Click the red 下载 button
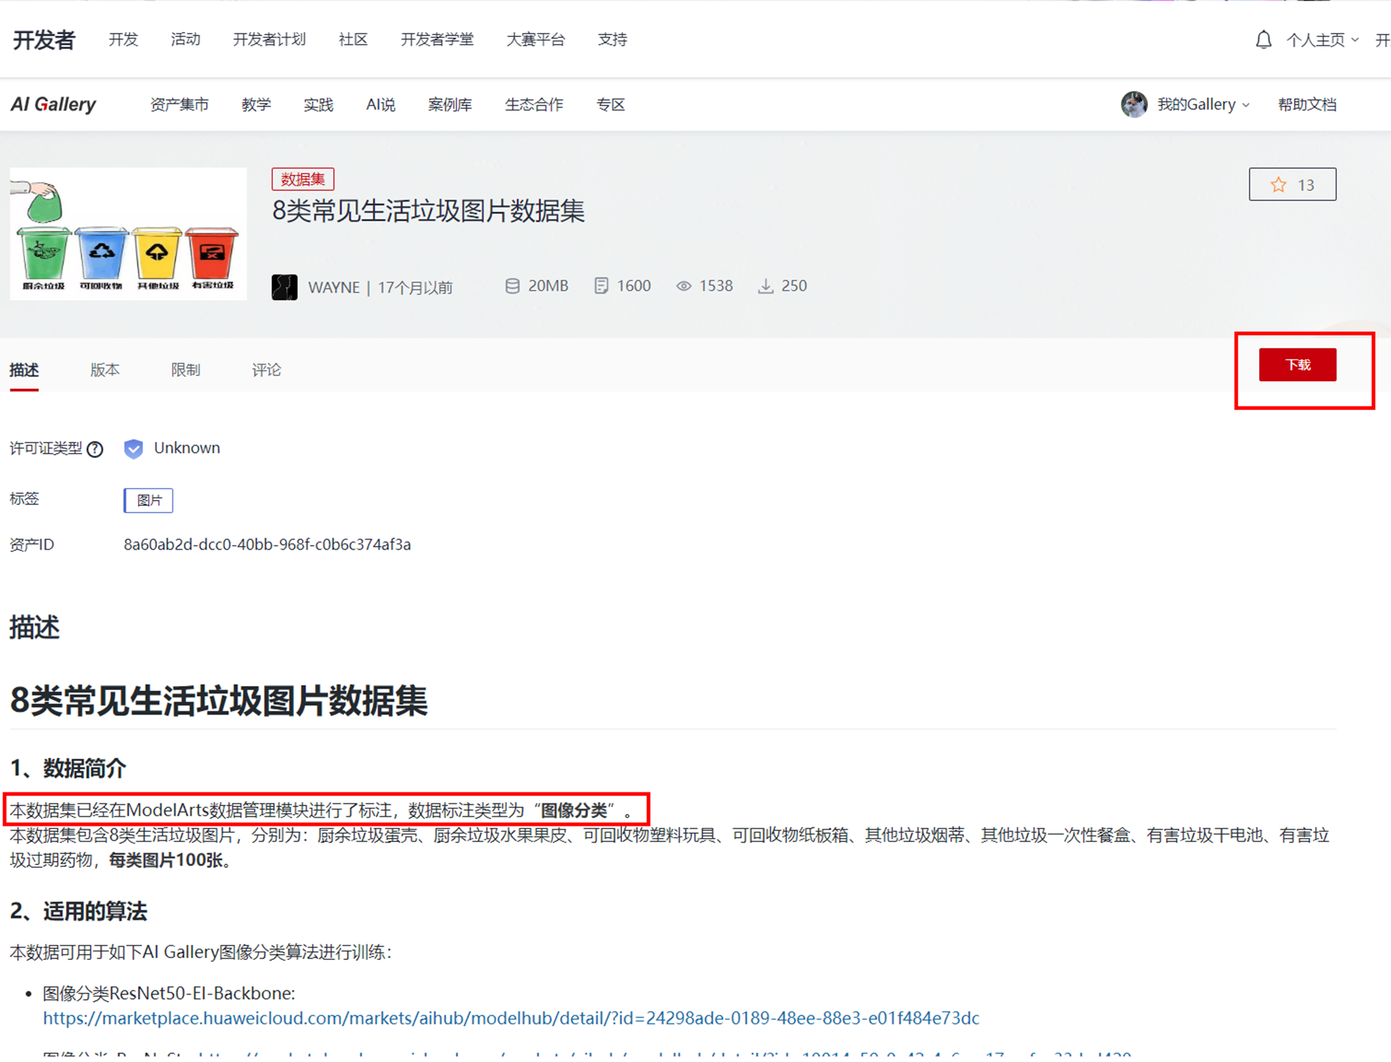Image resolution: width=1391 pixels, height=1062 pixels. coord(1297,365)
